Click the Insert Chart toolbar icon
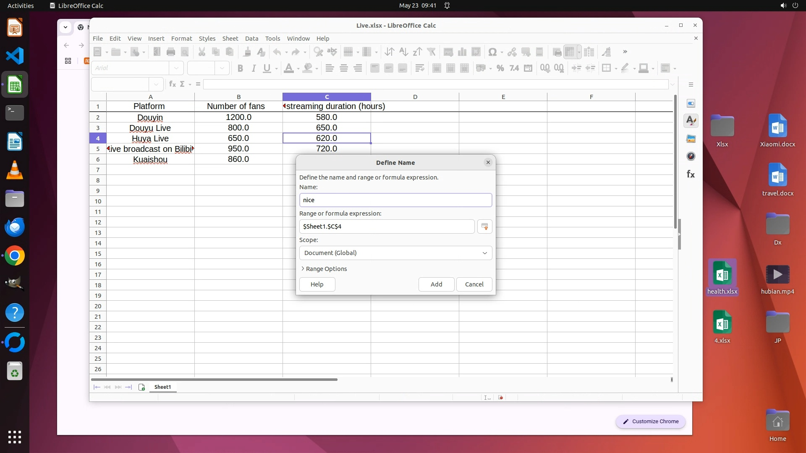 462,52
